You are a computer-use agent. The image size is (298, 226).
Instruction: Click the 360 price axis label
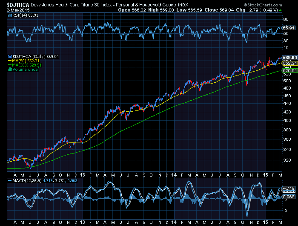click(x=287, y=139)
